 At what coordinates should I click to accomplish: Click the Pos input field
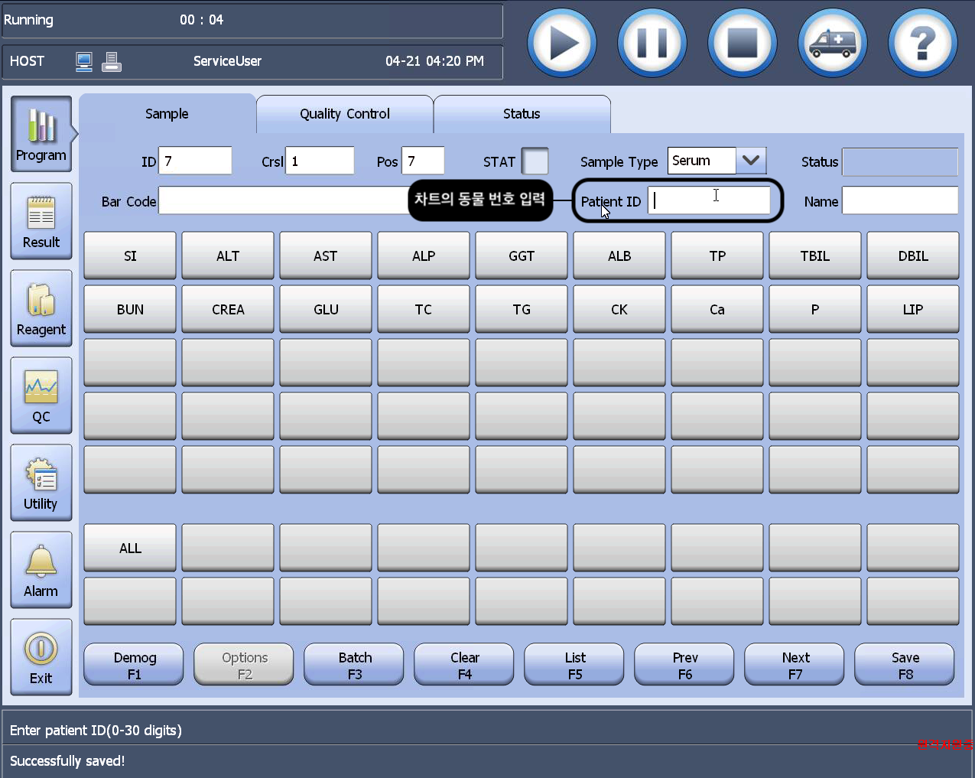423,161
